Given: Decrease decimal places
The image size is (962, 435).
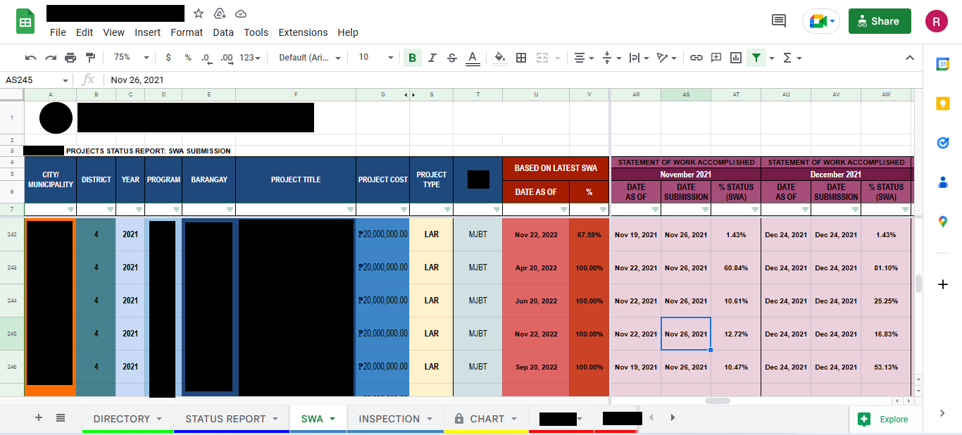Looking at the screenshot, I should [206, 58].
